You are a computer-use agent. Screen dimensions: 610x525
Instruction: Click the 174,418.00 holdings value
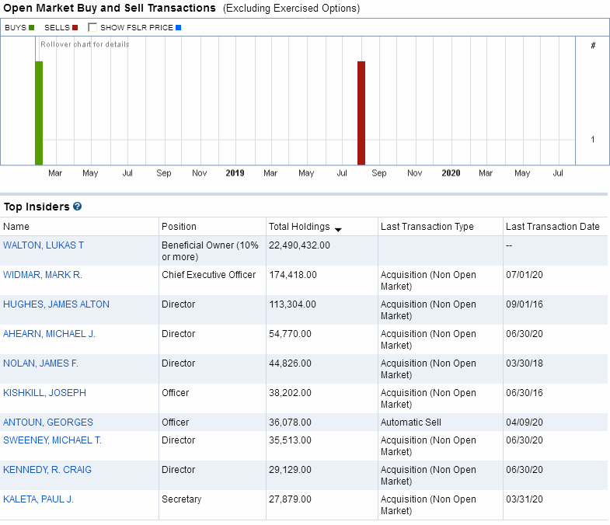(293, 275)
